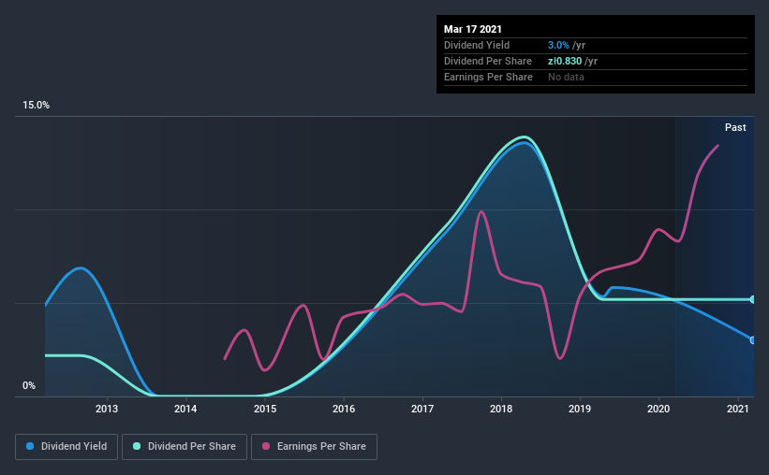Click the 2018 x-axis label
Image resolution: width=769 pixels, height=475 pixels.
pos(501,409)
